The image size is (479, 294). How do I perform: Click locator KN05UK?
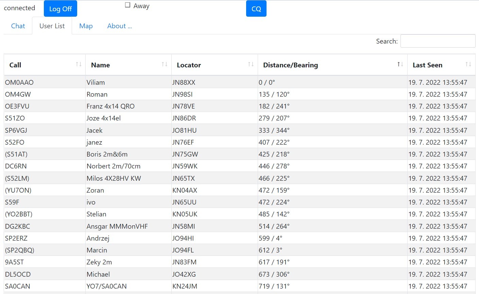click(185, 214)
